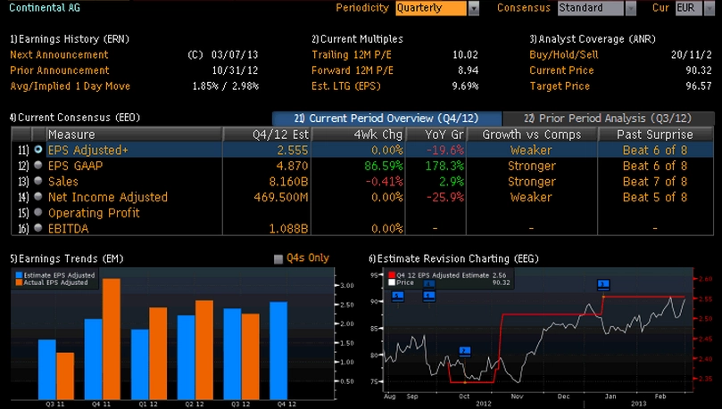Click the -25.9% YoY growth value
The height and width of the screenshot is (409, 722).
(x=445, y=197)
